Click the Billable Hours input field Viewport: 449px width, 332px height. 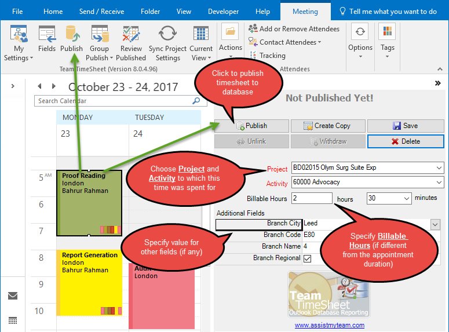pos(311,199)
